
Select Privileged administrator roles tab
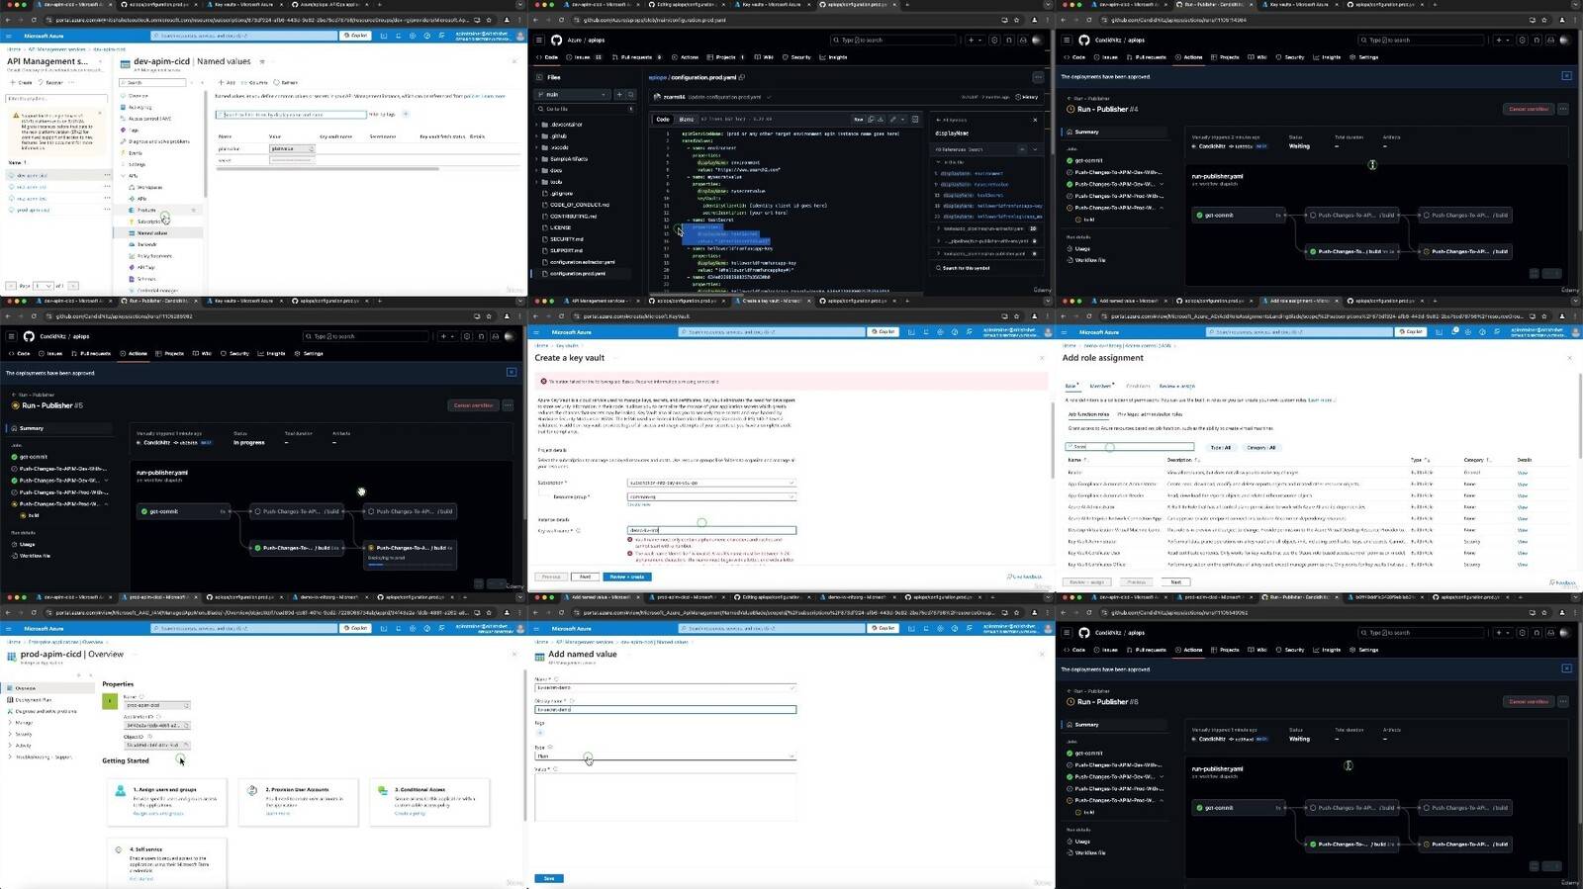pyautogui.click(x=1150, y=414)
